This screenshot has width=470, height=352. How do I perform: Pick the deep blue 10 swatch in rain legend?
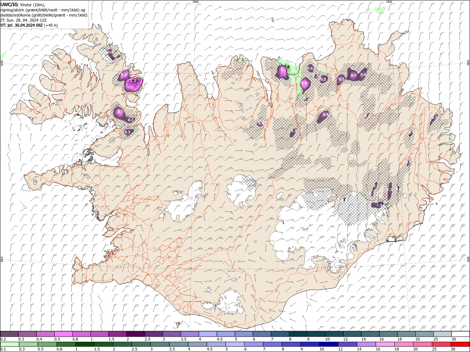click(x=328, y=344)
